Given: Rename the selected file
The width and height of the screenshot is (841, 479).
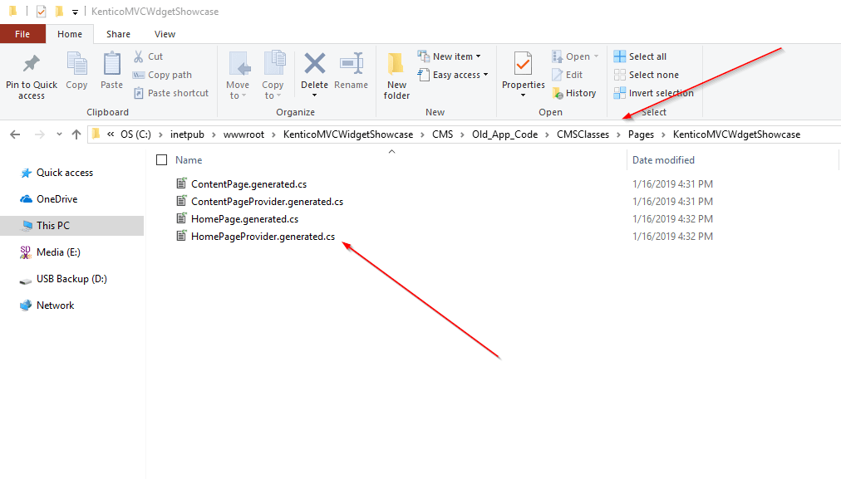Looking at the screenshot, I should click(351, 71).
